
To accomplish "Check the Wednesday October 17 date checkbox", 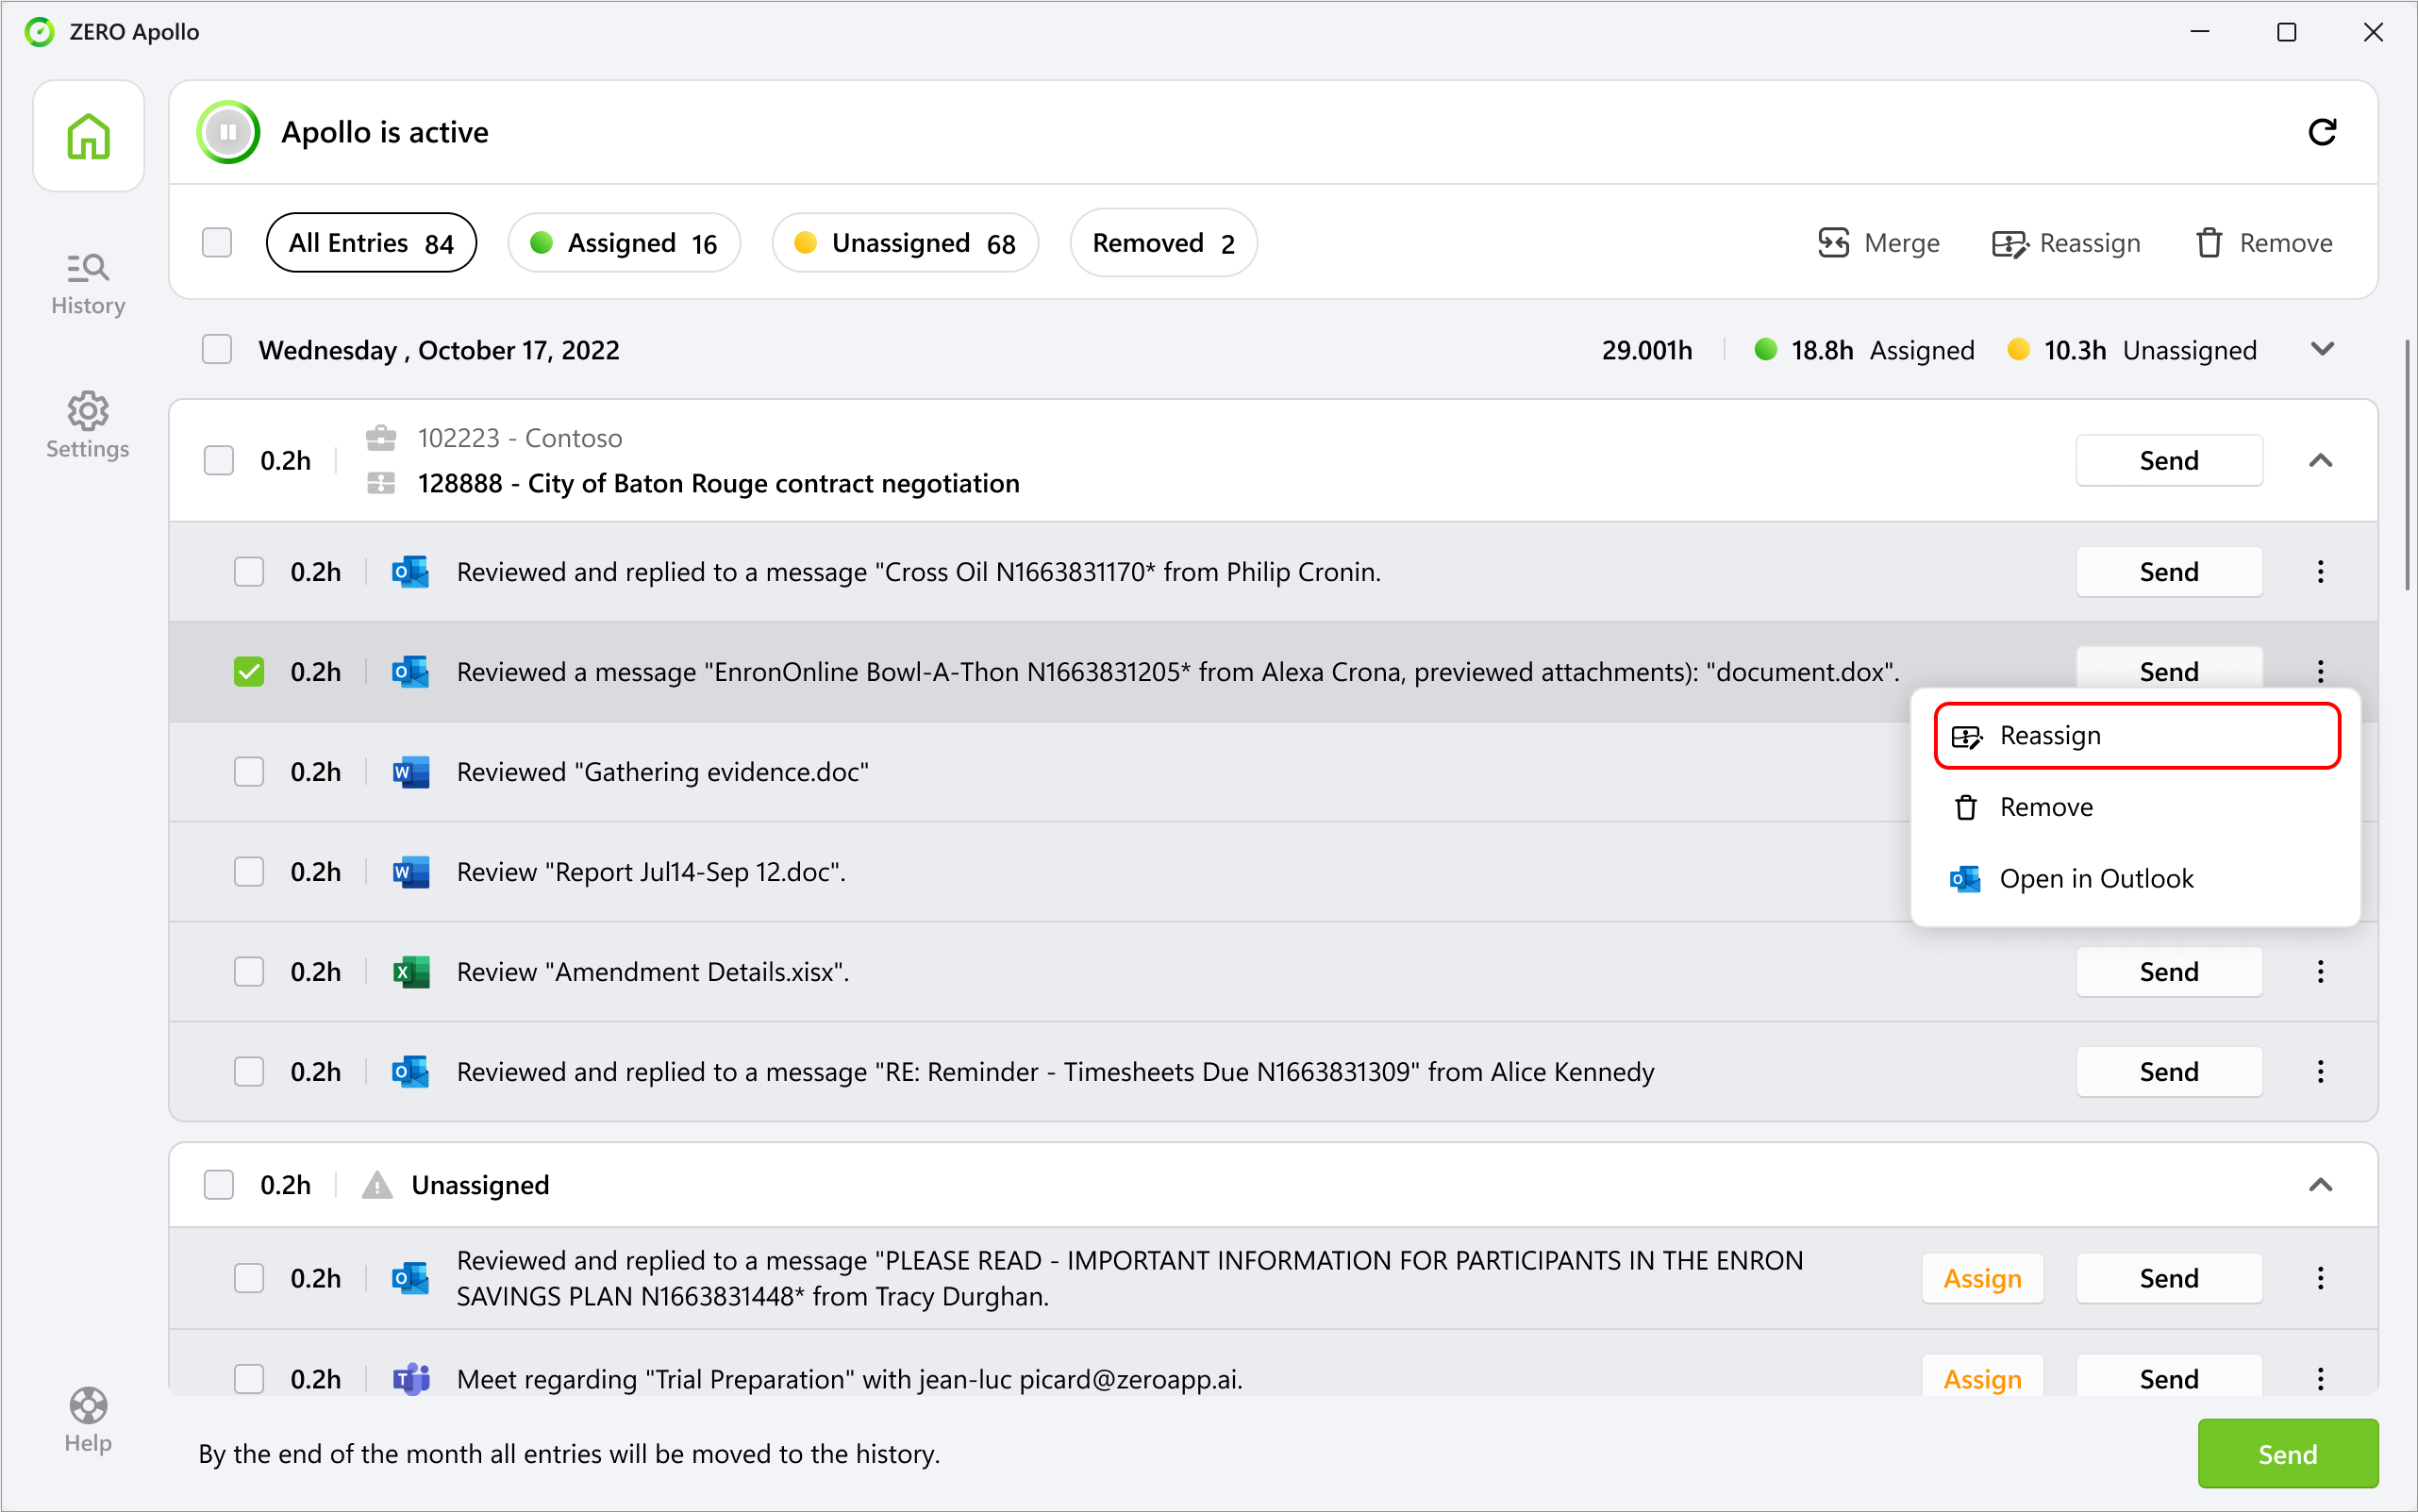I will tap(216, 348).
